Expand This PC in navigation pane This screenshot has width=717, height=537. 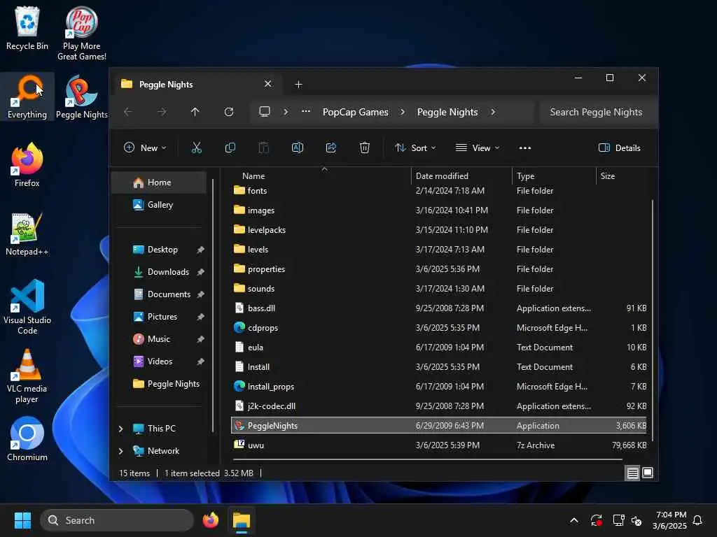[x=120, y=429]
